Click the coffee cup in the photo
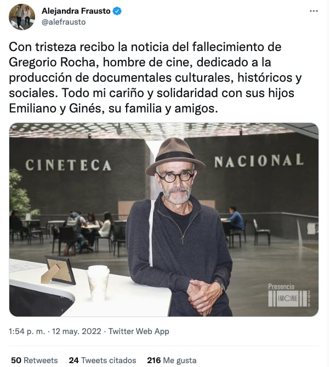Screen dimensions: 330x367 [x=98, y=282]
